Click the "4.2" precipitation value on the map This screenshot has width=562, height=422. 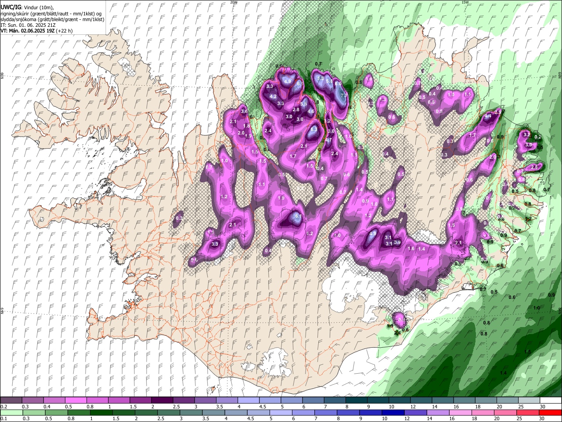(273, 96)
